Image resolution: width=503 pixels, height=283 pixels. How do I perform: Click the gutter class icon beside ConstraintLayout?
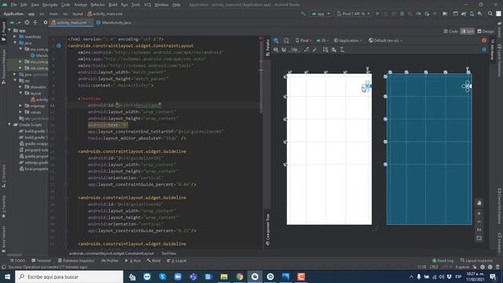[59, 46]
